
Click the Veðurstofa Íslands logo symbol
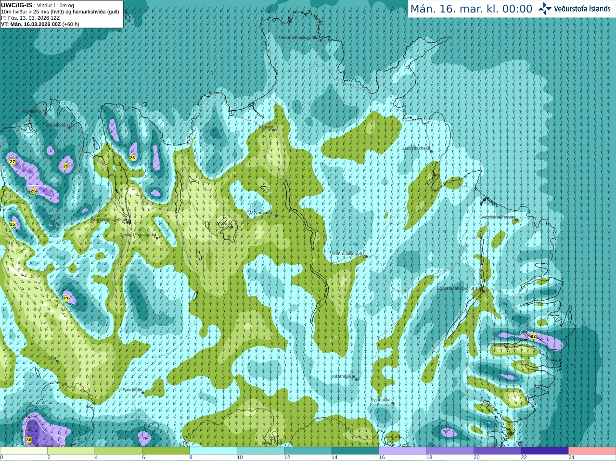[x=545, y=9]
